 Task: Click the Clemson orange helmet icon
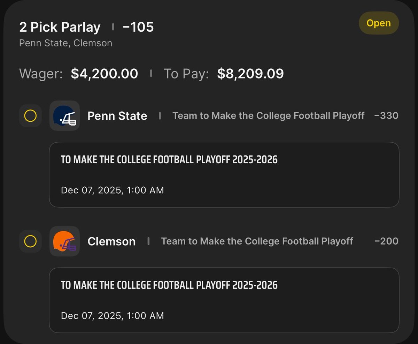(64, 241)
